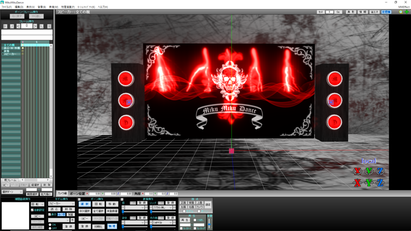Screen dimensions: 411x231
Task: Click the 再生 play button
Action: coord(185,220)
